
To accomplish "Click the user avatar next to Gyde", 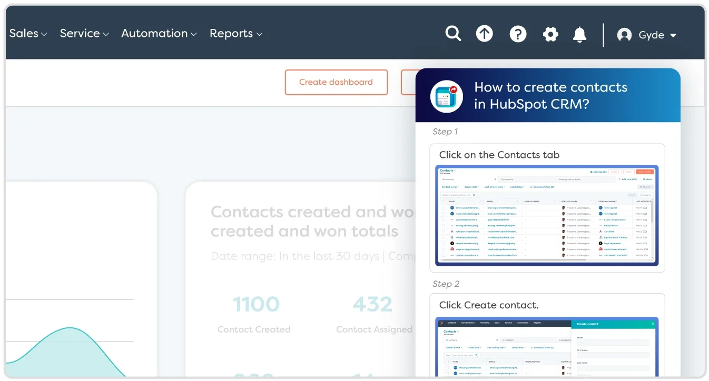I will click(x=624, y=34).
